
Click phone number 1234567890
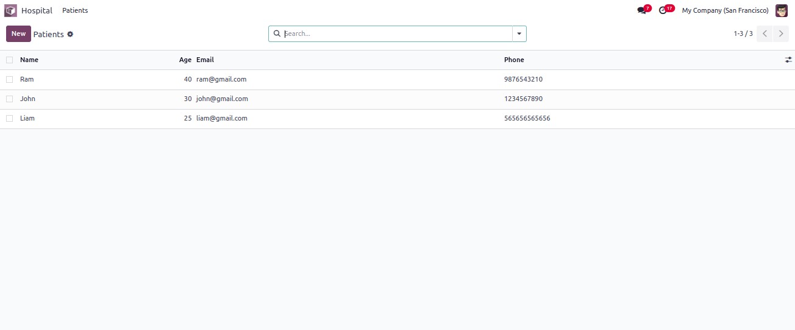(x=523, y=99)
